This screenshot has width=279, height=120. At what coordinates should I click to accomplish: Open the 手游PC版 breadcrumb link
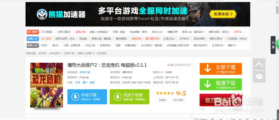(69, 53)
